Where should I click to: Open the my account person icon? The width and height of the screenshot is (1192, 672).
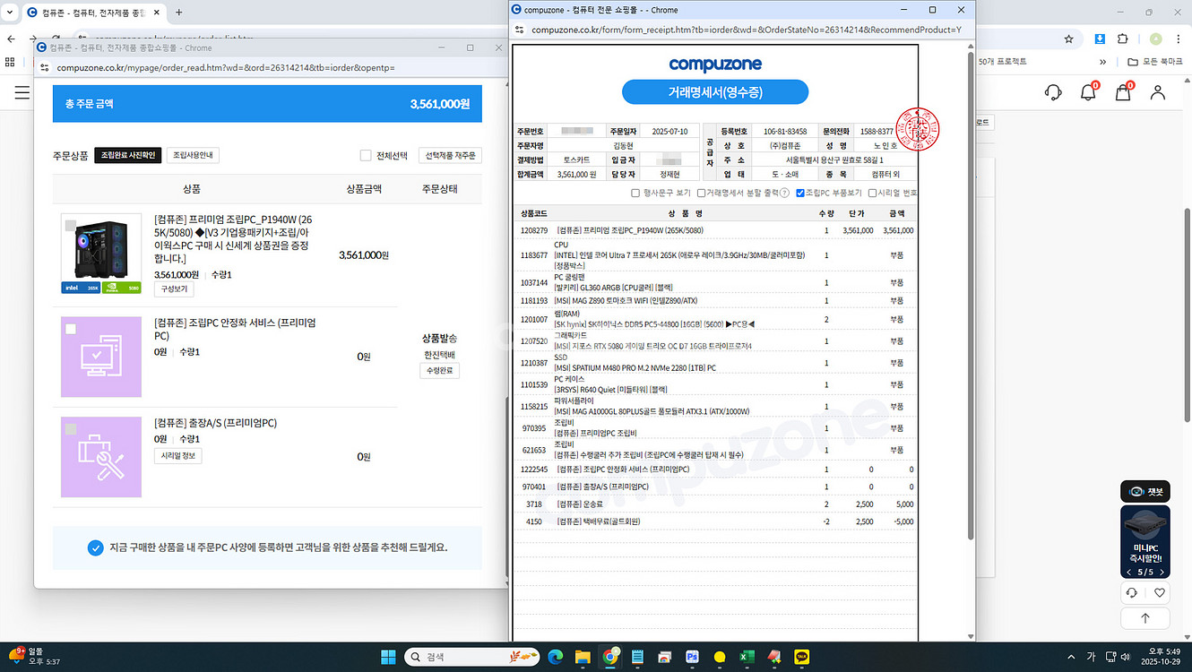coord(1157,92)
